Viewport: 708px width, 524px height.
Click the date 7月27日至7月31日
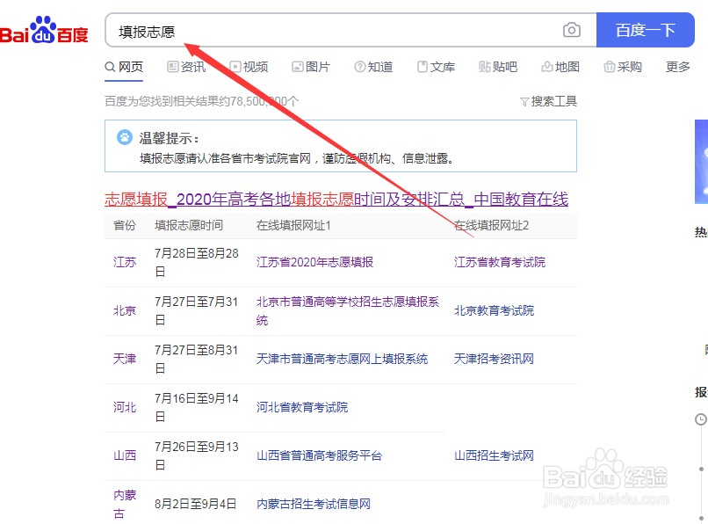click(197, 310)
